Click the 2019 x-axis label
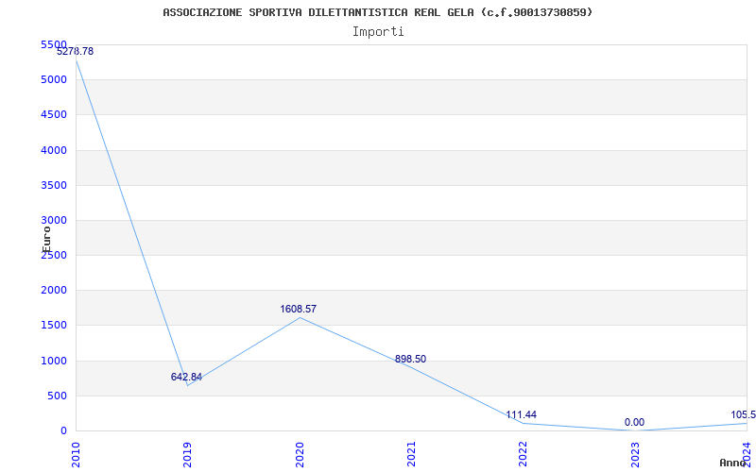Viewport: 756px width, 472px height. click(187, 454)
